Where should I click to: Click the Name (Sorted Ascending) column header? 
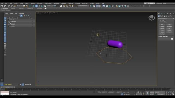(x=12, y=18)
